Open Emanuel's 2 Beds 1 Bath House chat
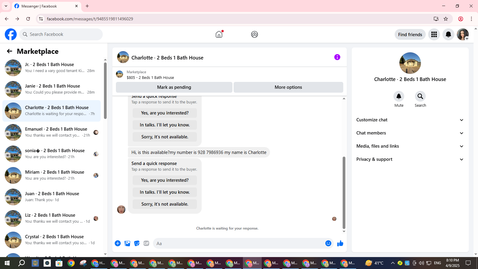Image resolution: width=478 pixels, height=269 pixels. tap(52, 132)
